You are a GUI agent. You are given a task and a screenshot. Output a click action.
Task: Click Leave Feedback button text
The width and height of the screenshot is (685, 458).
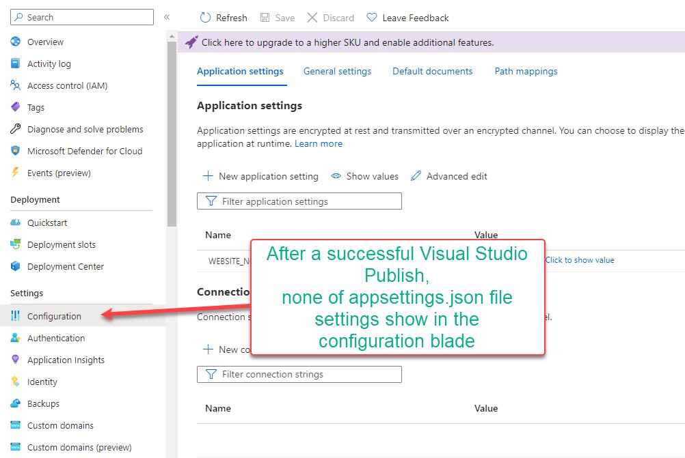416,18
